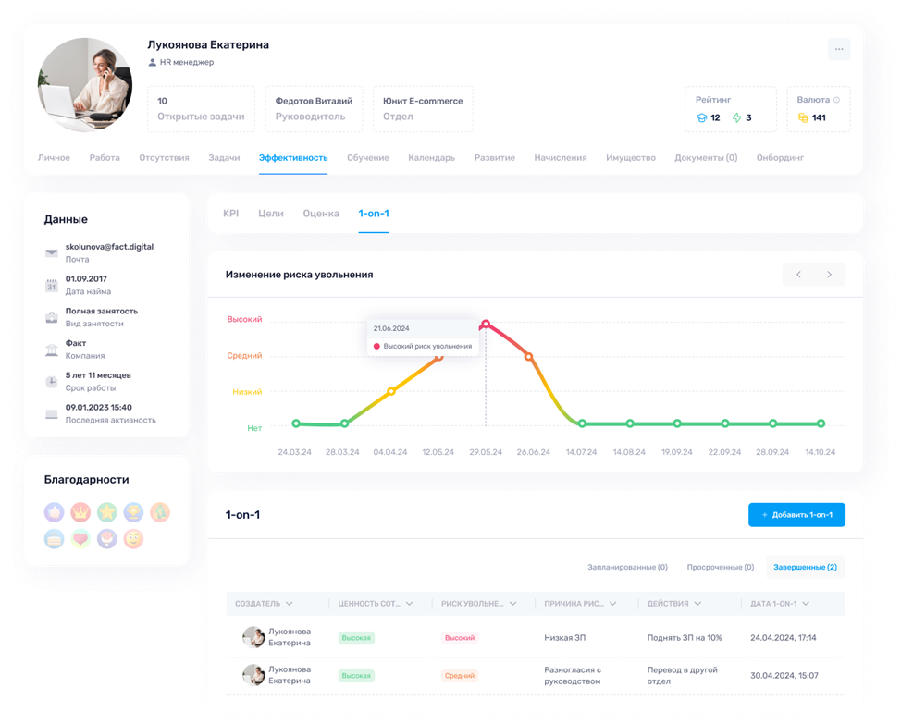This screenshot has height=724, width=901.
Task: Switch to the KPI sub-tab
Action: pyautogui.click(x=231, y=214)
